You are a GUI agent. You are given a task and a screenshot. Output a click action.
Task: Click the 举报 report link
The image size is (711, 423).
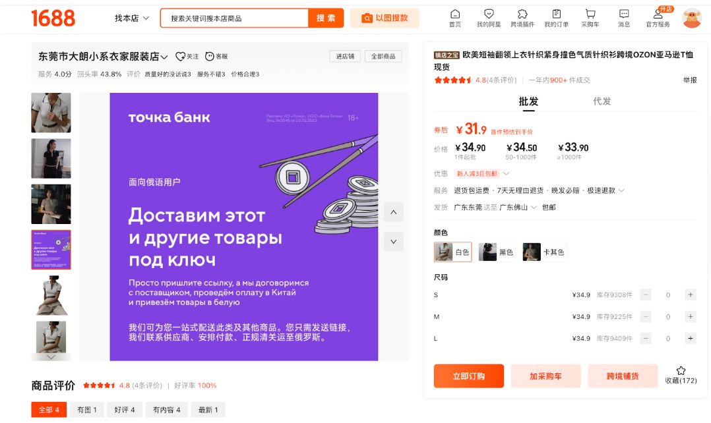tap(690, 80)
